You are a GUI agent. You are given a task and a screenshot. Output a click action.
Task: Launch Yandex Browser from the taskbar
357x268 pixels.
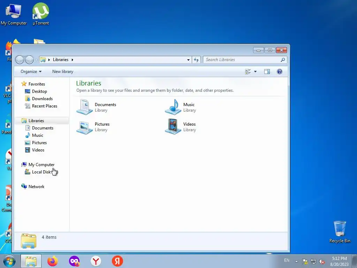96,261
